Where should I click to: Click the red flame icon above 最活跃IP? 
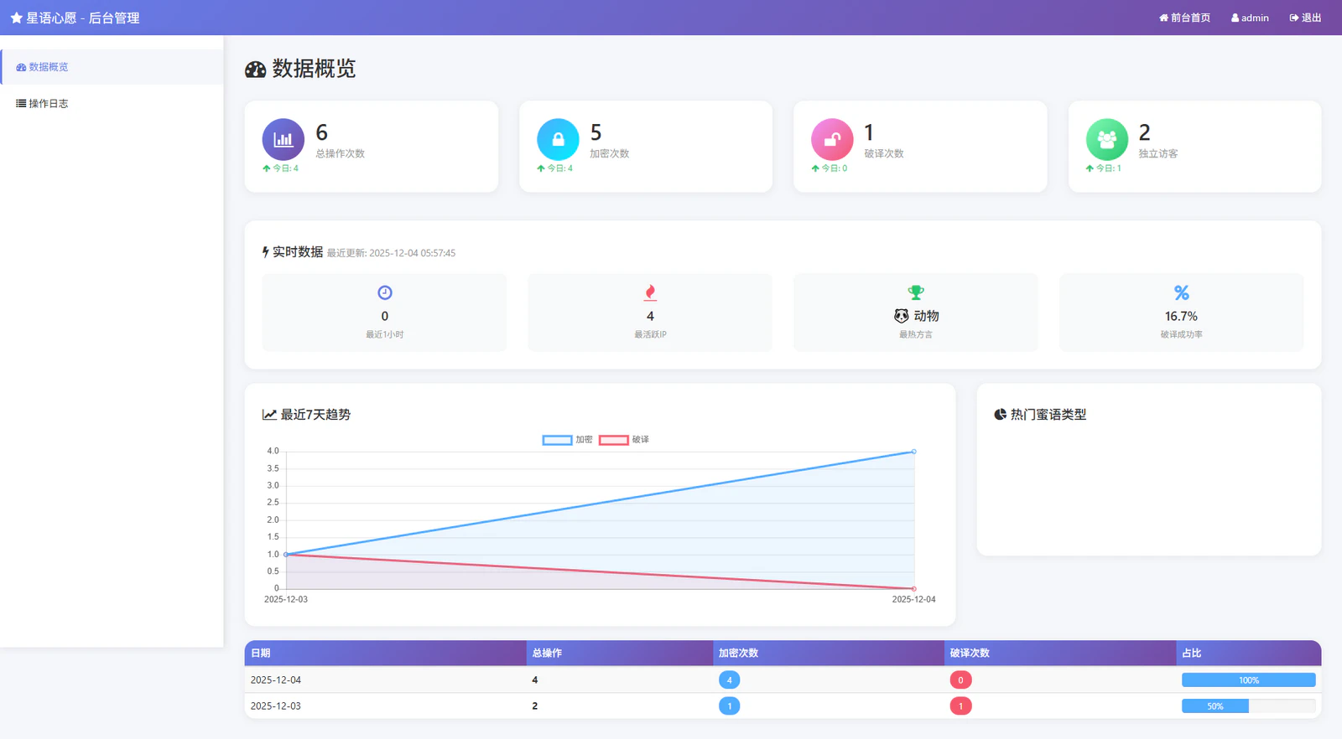point(650,292)
